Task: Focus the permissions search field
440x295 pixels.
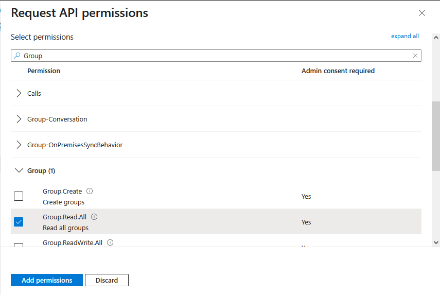Action: coord(216,56)
